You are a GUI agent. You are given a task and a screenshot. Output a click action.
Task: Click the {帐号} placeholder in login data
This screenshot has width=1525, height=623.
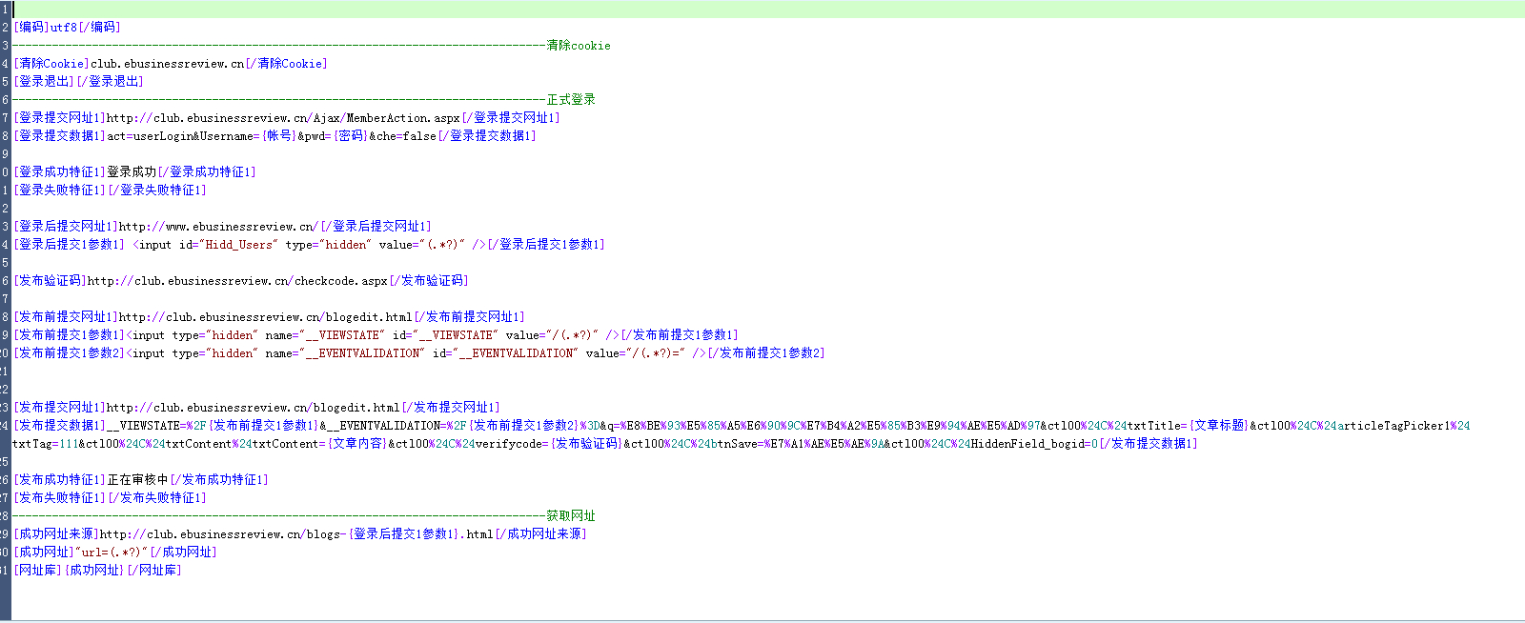[x=278, y=136]
